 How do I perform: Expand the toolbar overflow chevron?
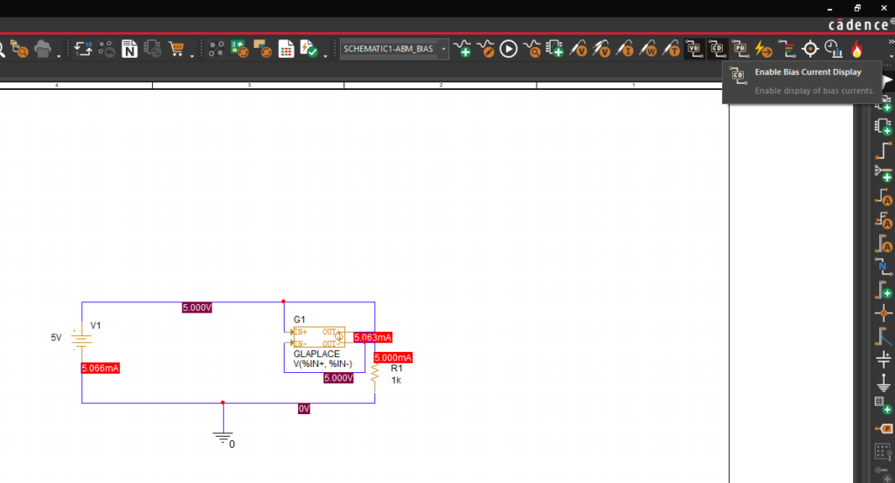click(x=891, y=42)
